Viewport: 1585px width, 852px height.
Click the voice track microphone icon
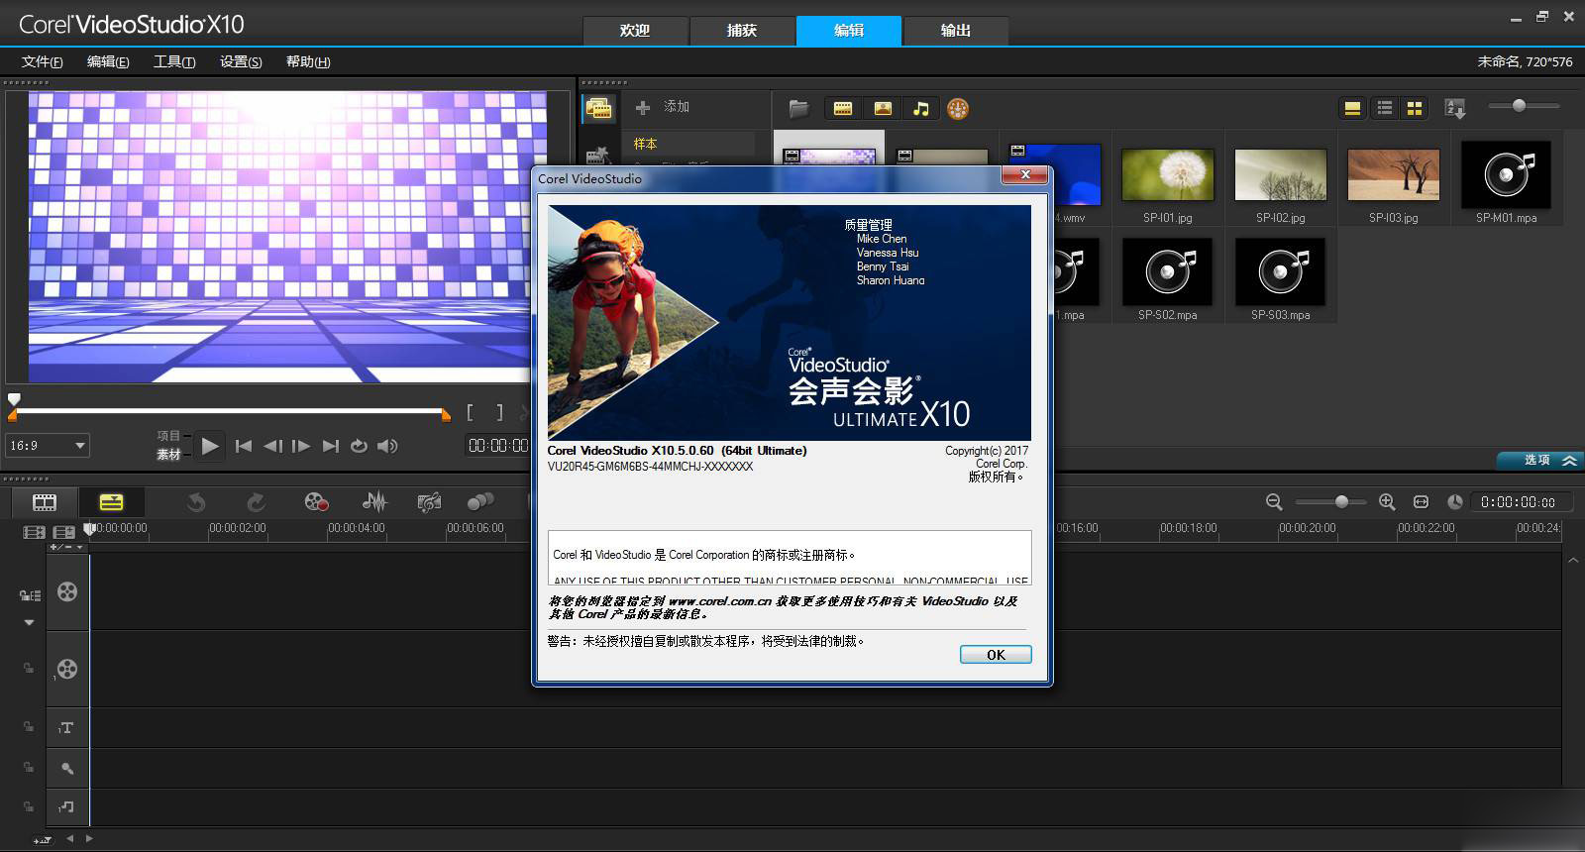pyautogui.click(x=66, y=768)
